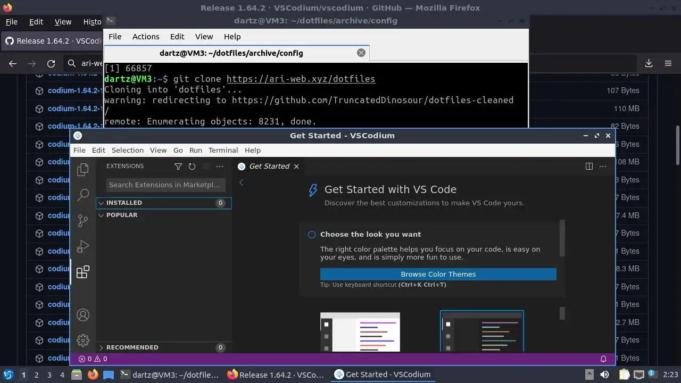
Task: Show errors and warnings in status bar
Action: tap(93, 359)
